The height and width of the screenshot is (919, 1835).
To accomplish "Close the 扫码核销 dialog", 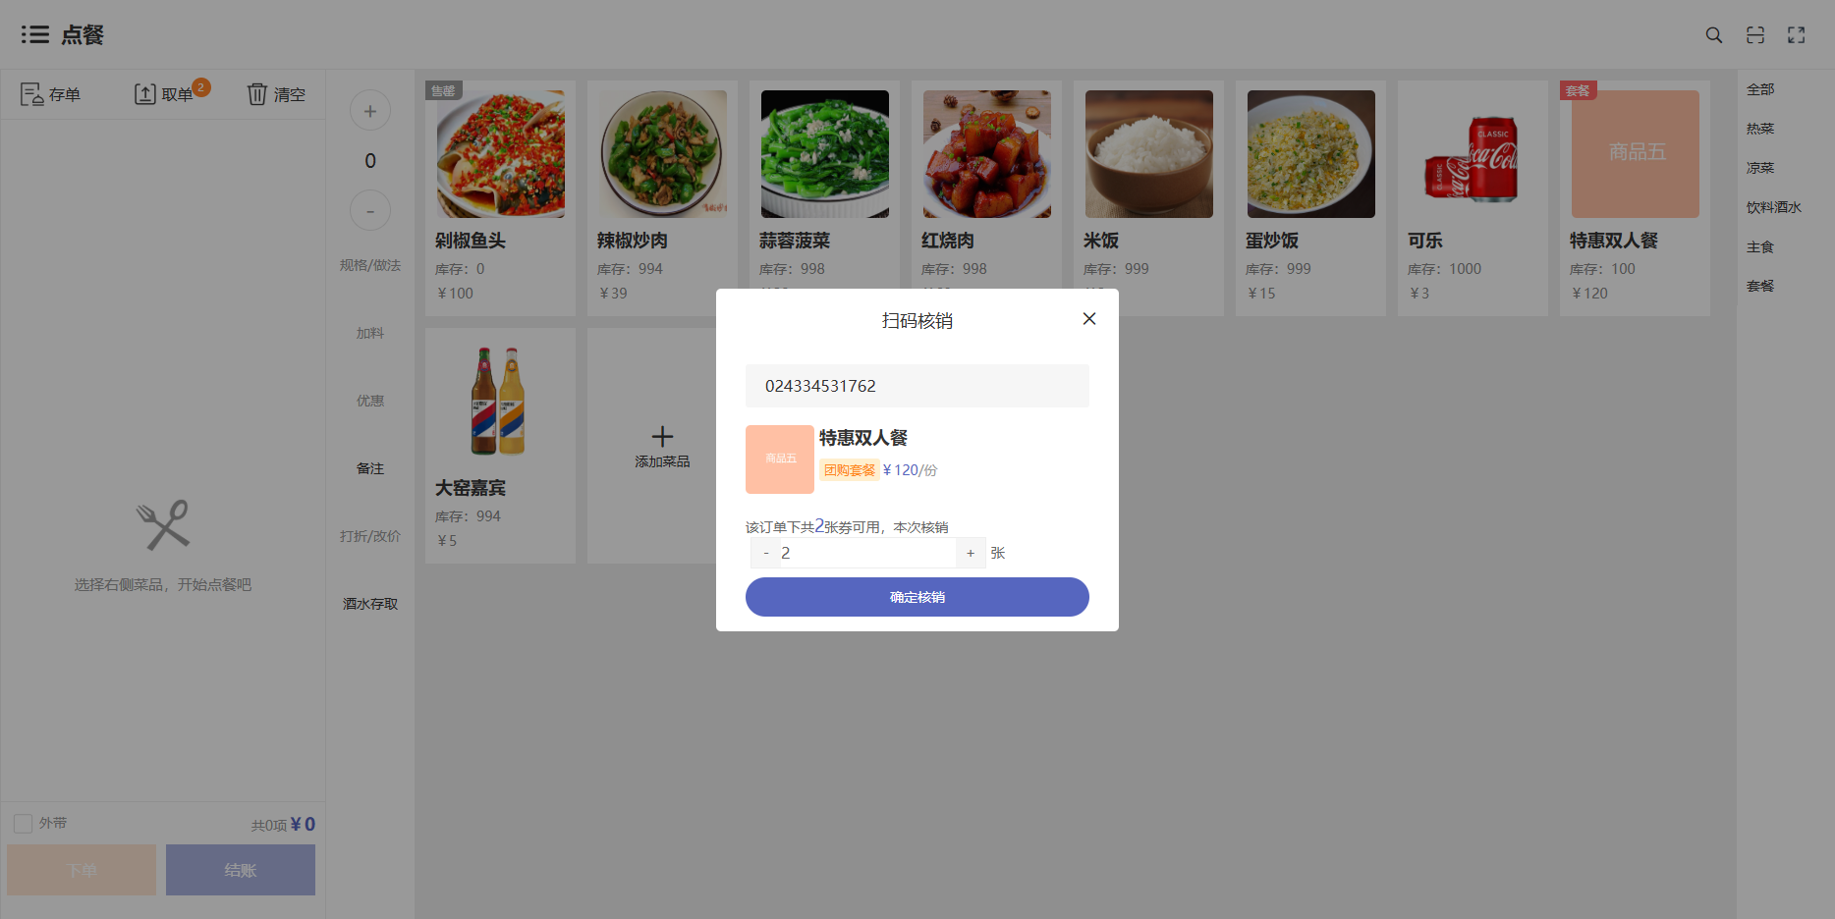I will [x=1088, y=319].
